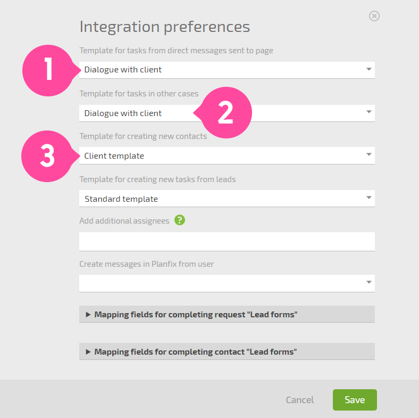Expand Mapping fields for completing request section
The height and width of the screenshot is (418, 419).
(x=227, y=314)
